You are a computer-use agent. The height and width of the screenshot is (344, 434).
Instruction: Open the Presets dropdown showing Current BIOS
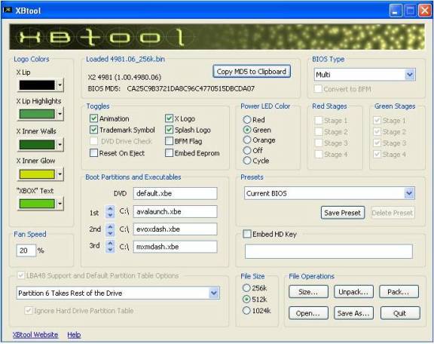(x=329, y=193)
